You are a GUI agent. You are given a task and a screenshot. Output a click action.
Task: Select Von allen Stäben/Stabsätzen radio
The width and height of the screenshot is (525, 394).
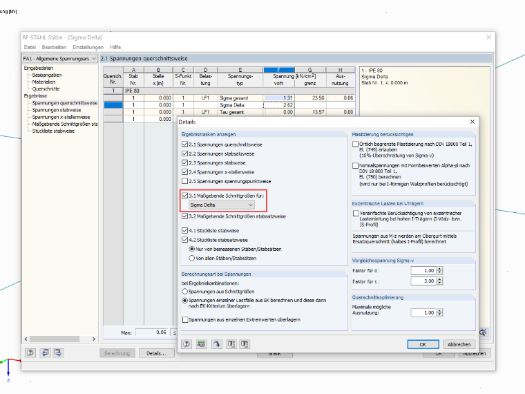tap(192, 258)
